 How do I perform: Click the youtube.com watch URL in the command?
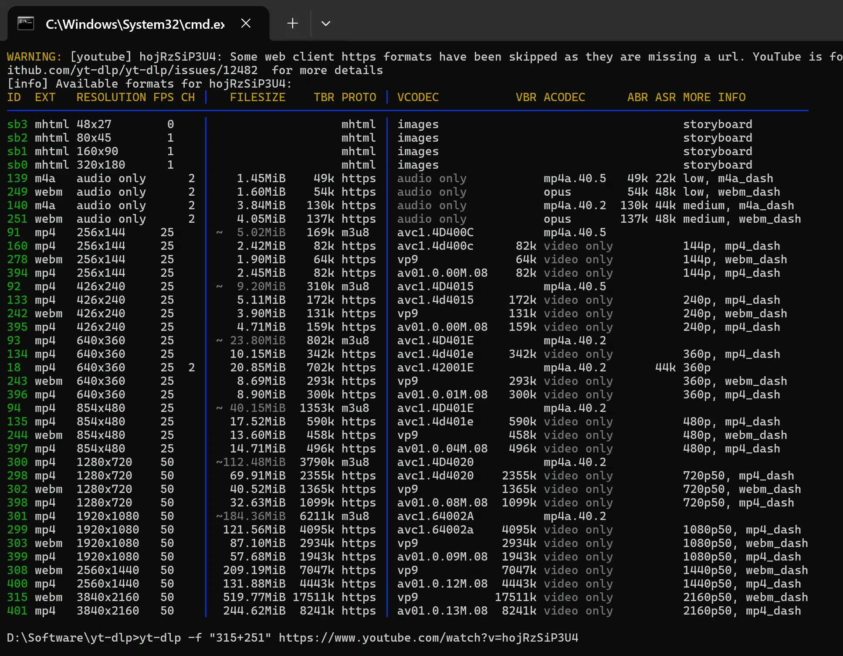point(428,638)
